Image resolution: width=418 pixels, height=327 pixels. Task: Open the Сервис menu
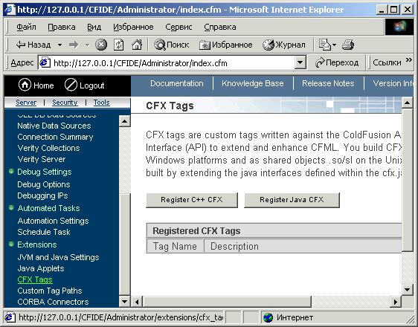[179, 27]
